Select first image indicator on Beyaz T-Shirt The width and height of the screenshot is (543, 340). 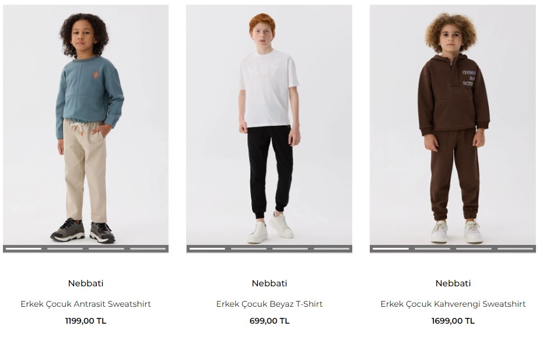pos(207,248)
